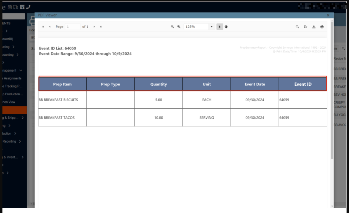Open the 125% zoom level dropdown
Viewport: 349px width, 213px height.
211,27
